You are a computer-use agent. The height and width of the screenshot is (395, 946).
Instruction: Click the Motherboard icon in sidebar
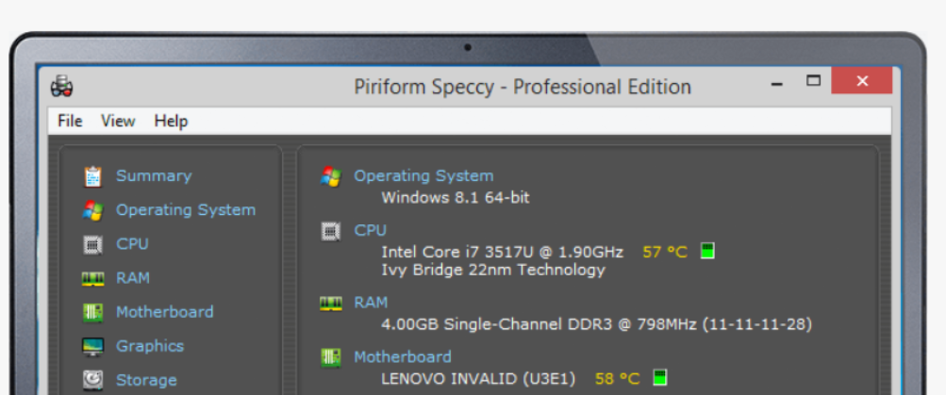(x=92, y=312)
